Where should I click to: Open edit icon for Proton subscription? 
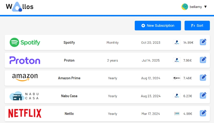coord(203,60)
